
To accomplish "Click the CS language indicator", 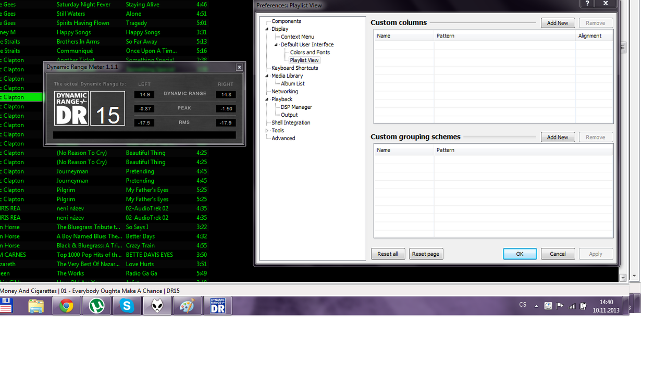I will (523, 305).
